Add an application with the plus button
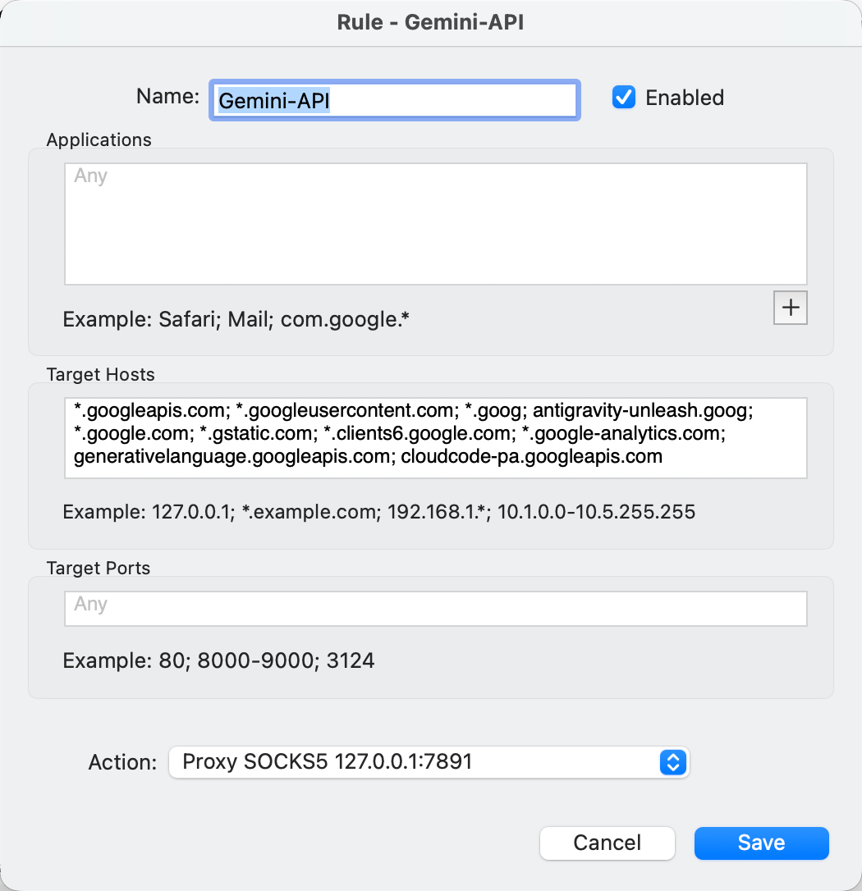862x891 pixels. coord(790,308)
